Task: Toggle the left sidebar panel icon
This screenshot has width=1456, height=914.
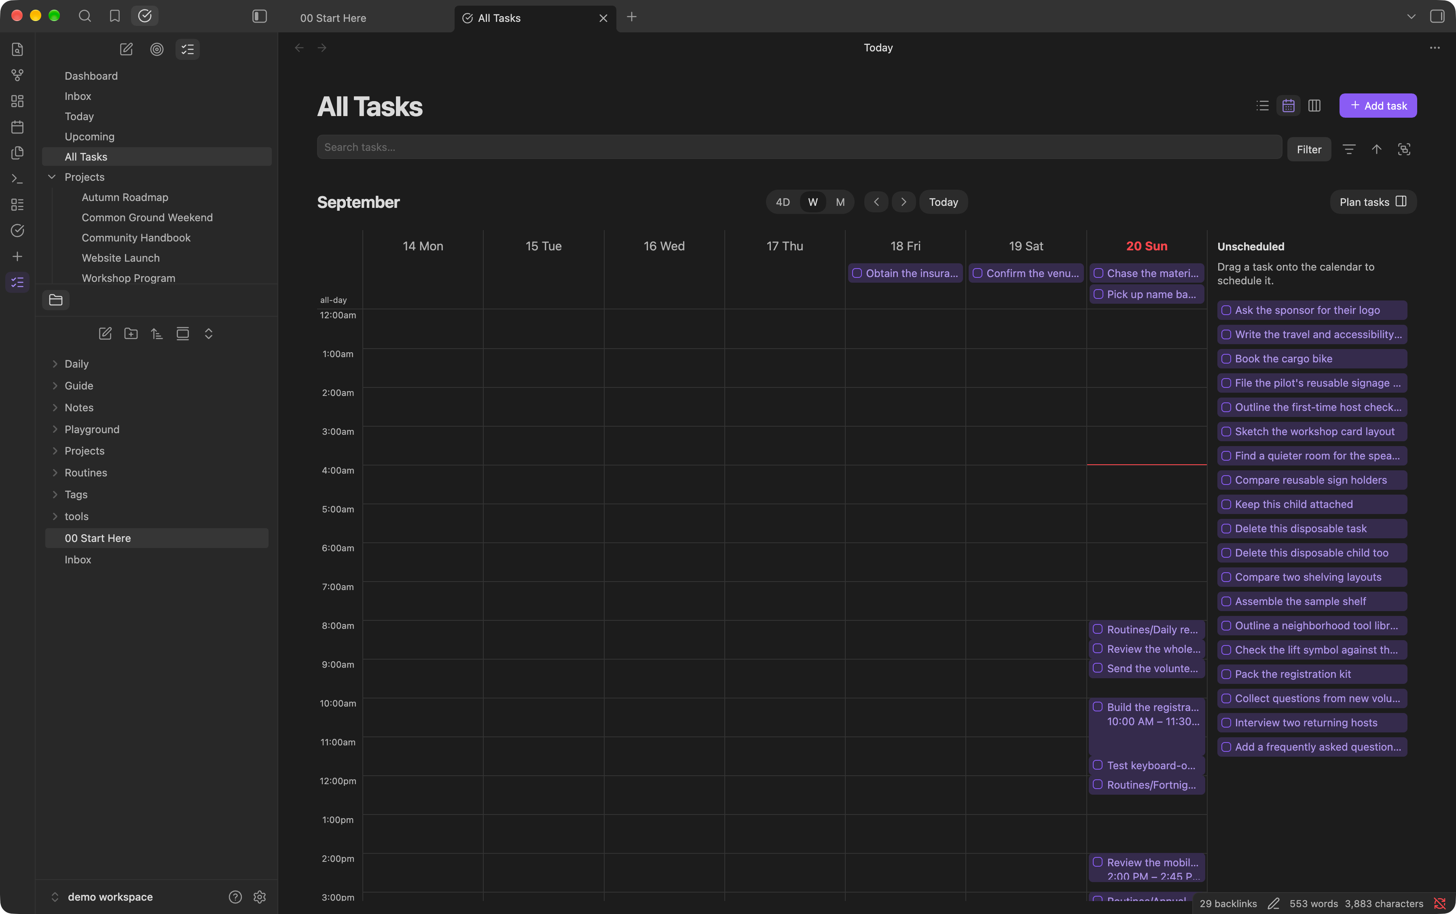Action: coord(259,16)
